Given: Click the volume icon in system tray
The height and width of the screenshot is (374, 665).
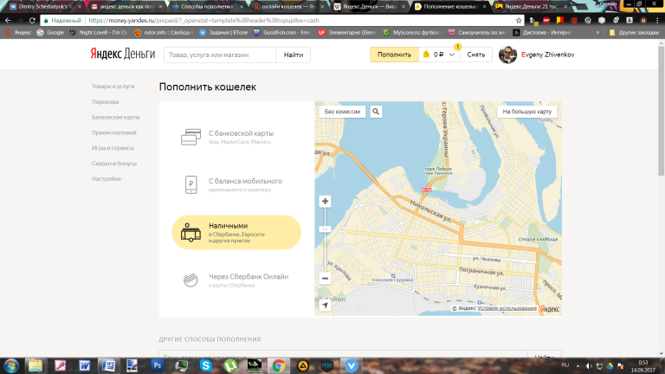Looking at the screenshot, I should pyautogui.click(x=589, y=366).
